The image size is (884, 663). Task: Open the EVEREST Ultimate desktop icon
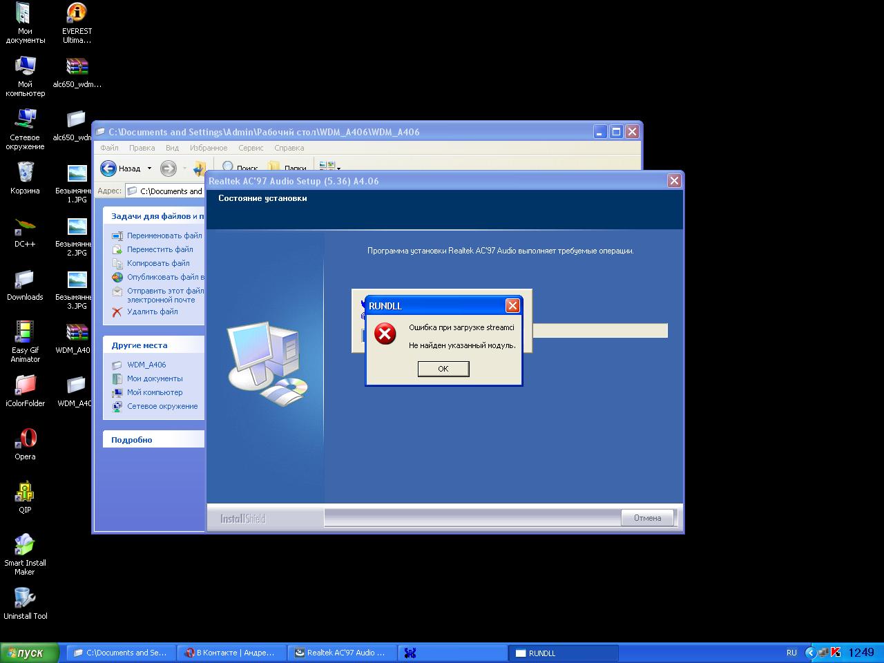coord(77,23)
